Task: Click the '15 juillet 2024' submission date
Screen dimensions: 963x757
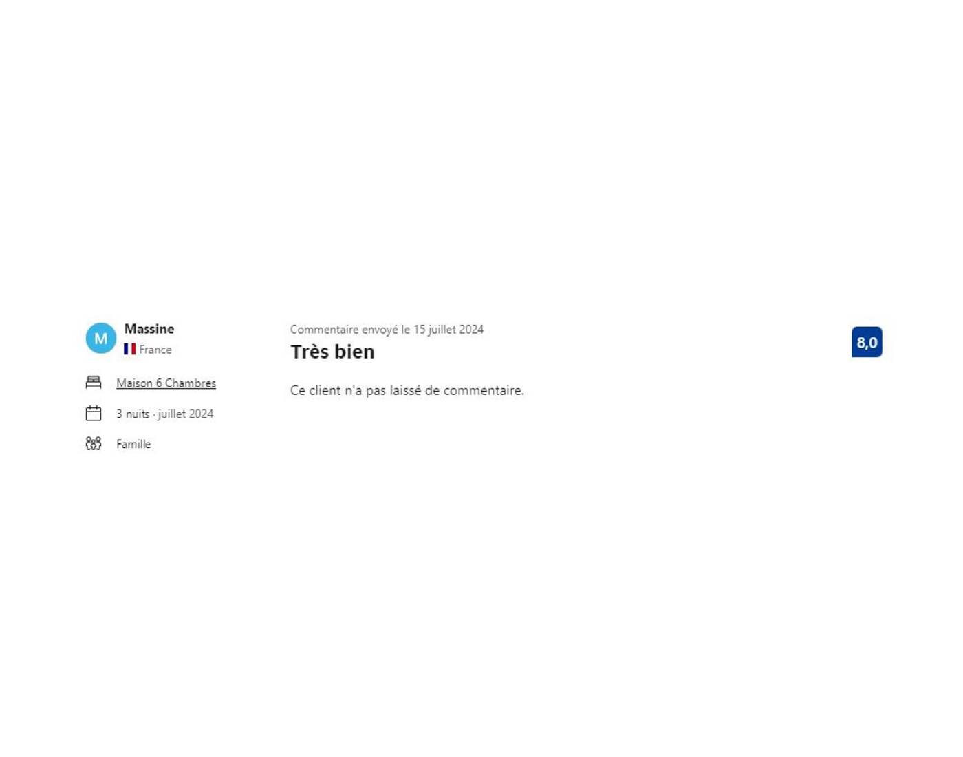Action: (x=448, y=330)
